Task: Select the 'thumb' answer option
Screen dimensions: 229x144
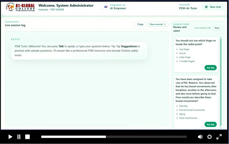Action: pyautogui.click(x=183, y=53)
